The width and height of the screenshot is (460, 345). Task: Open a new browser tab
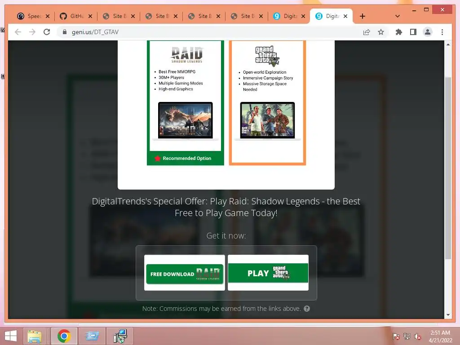(363, 16)
